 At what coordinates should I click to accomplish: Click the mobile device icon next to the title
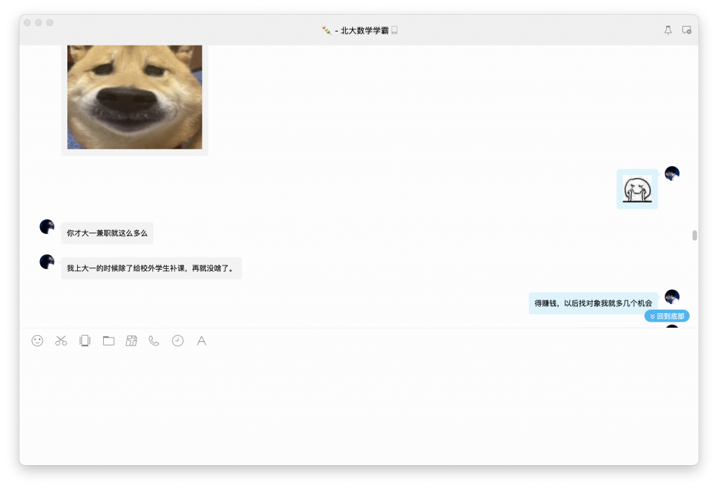[x=394, y=30]
